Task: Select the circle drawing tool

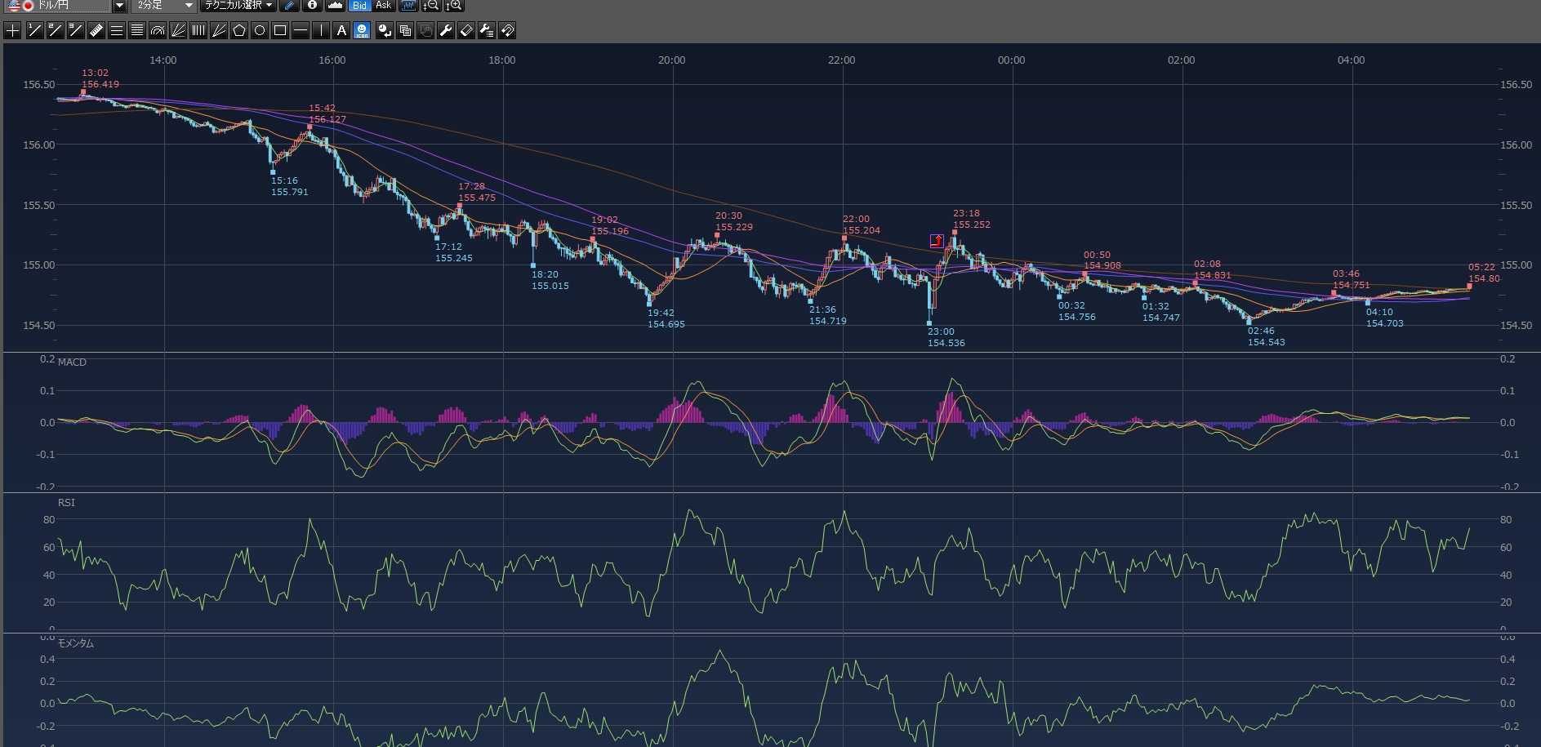Action: point(260,31)
